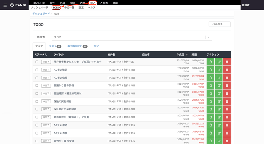Open details for AD振込確認 of 物件II 401
The height and width of the screenshot is (144, 264).
(210, 70)
